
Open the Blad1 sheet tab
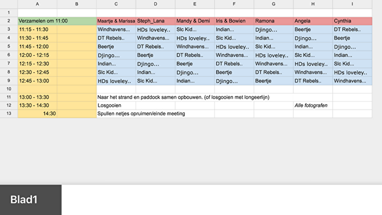coord(31,200)
